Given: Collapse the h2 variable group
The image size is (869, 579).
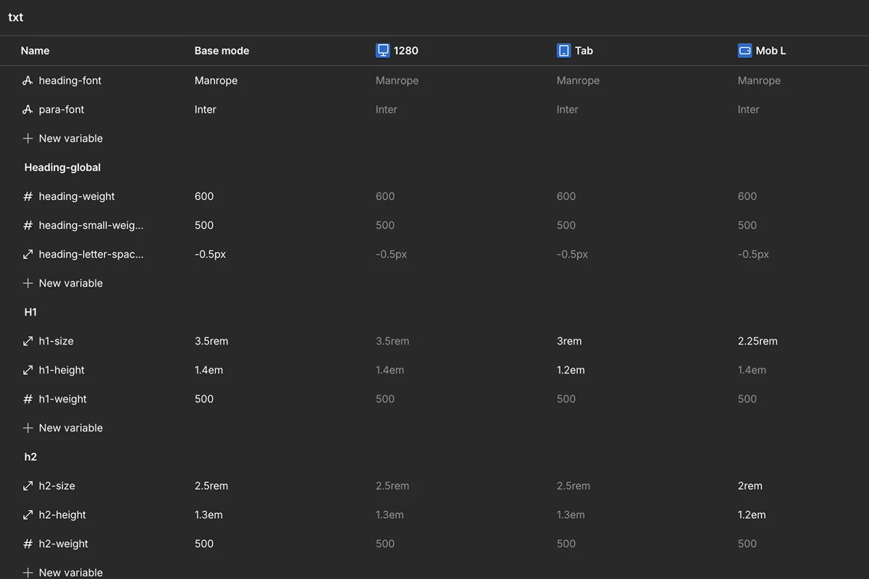Looking at the screenshot, I should click(30, 457).
